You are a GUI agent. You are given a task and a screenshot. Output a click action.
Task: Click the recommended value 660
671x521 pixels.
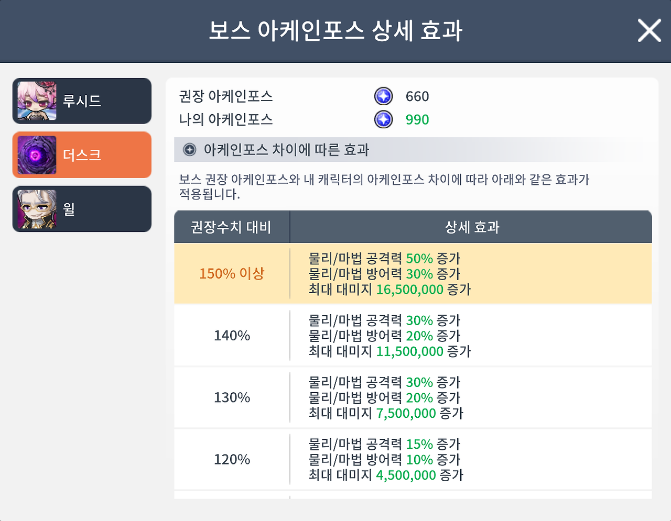(417, 96)
